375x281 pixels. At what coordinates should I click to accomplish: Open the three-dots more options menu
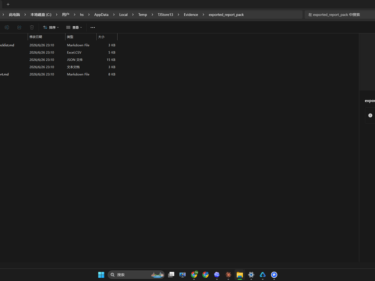click(92, 28)
